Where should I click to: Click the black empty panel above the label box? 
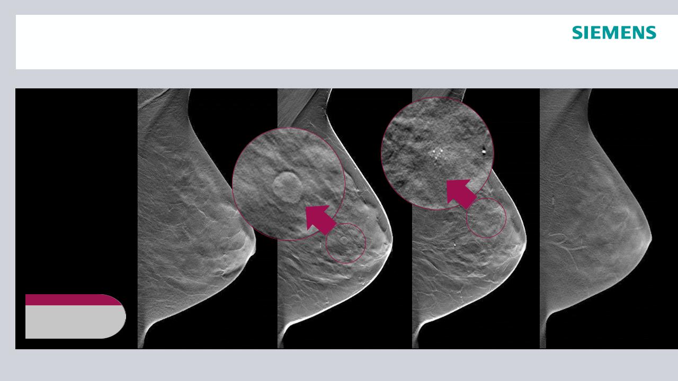76,190
